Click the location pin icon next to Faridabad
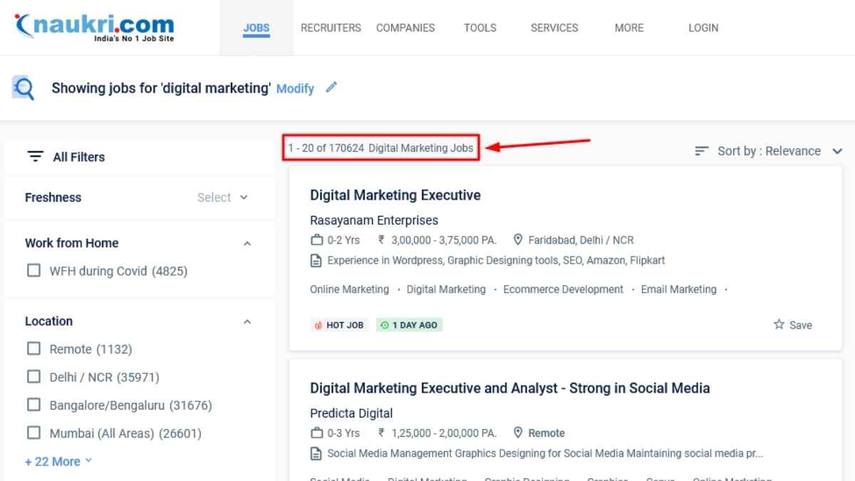Image resolution: width=855 pixels, height=481 pixels. (x=518, y=240)
